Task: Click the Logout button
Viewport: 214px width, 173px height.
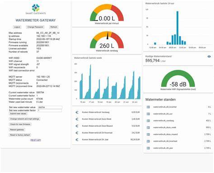Action: point(17,27)
